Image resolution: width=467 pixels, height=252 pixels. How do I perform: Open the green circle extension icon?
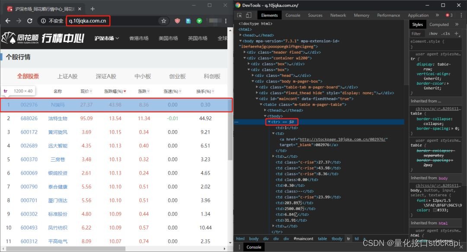click(x=199, y=21)
